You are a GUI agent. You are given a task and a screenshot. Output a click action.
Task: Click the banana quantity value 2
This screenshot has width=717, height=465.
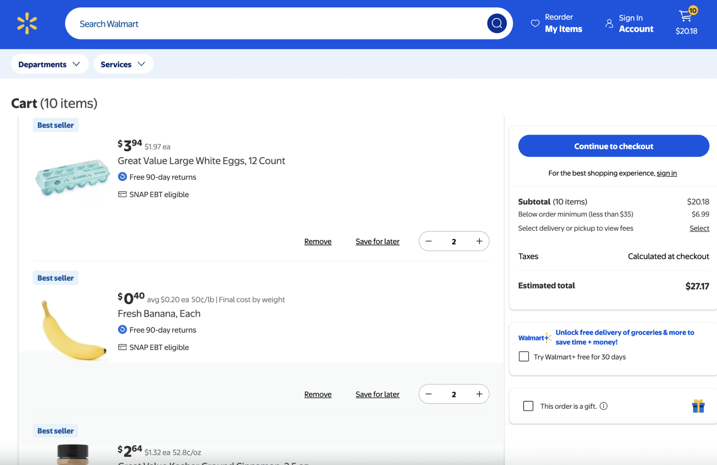pos(454,394)
